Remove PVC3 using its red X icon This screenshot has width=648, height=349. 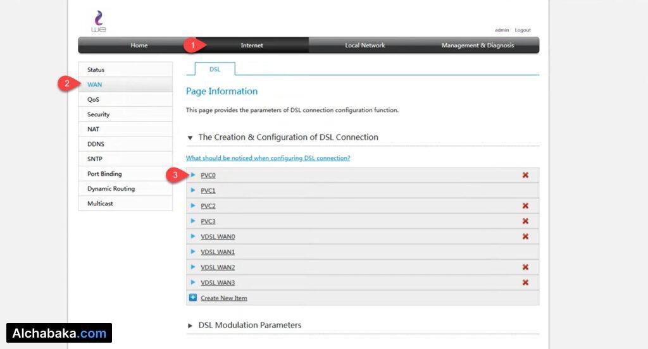point(525,221)
